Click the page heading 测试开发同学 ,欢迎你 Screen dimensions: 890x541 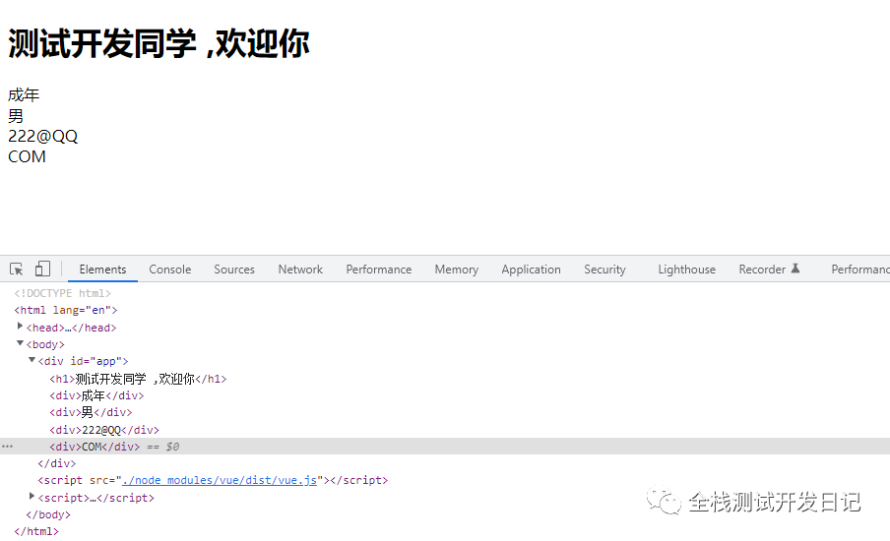tap(159, 43)
